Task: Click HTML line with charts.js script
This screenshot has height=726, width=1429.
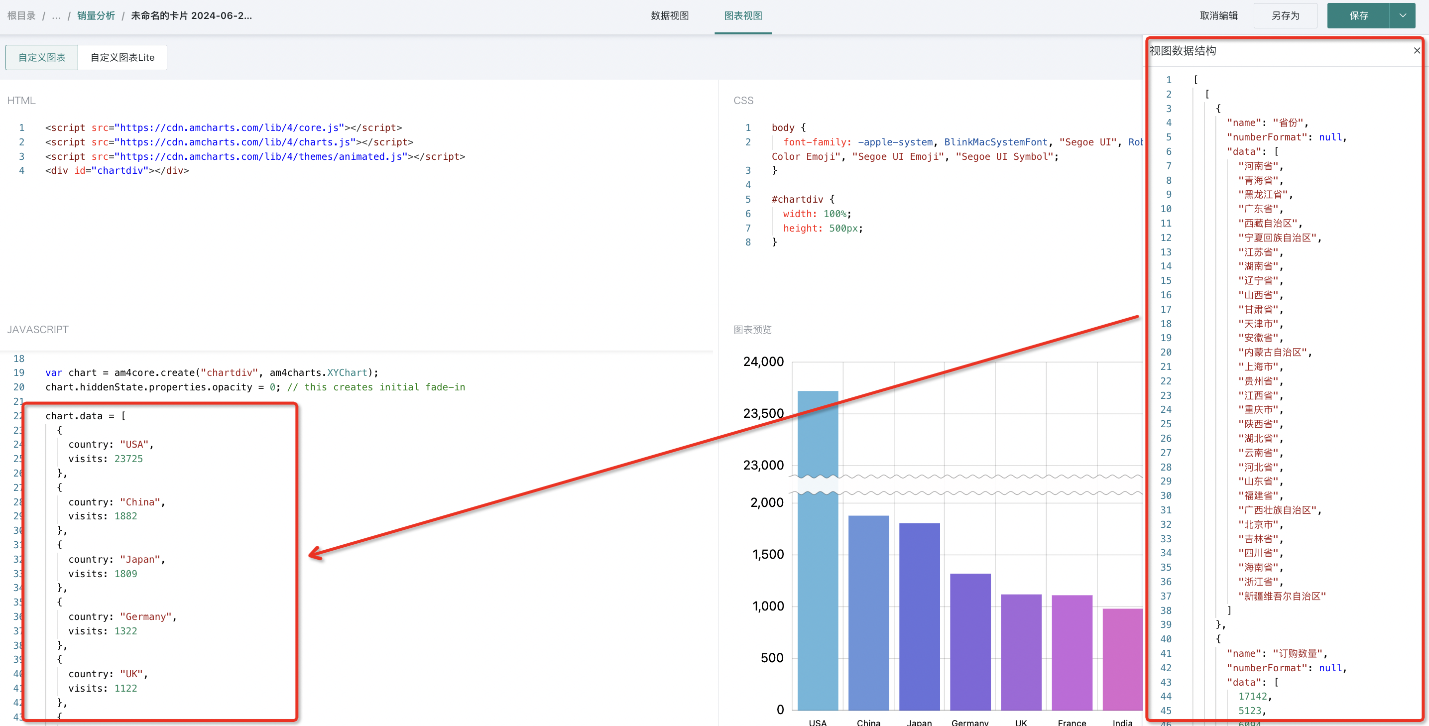Action: tap(229, 142)
